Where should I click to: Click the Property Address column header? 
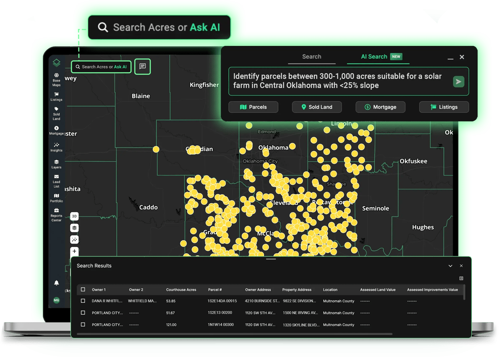pos(297,290)
